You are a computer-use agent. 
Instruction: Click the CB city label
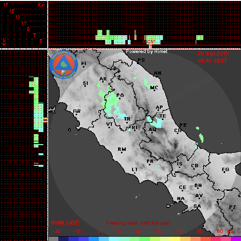coord(195,166)
